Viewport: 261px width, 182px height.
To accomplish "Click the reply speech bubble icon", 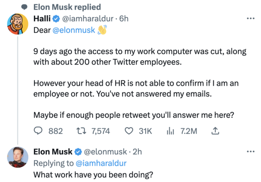I will [x=38, y=130].
